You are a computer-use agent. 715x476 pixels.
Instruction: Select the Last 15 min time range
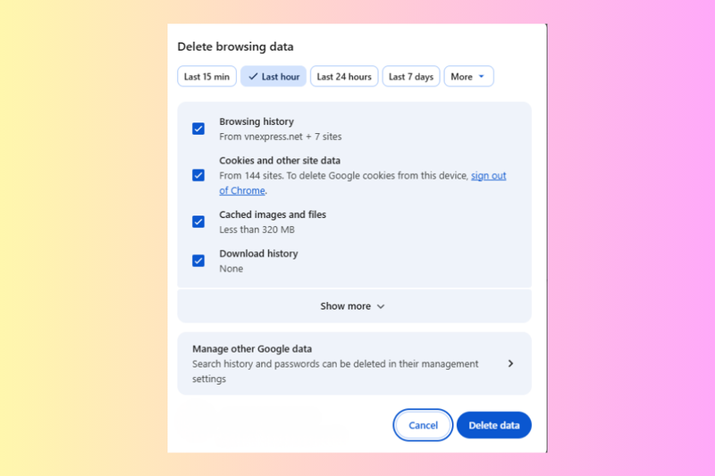pyautogui.click(x=206, y=77)
